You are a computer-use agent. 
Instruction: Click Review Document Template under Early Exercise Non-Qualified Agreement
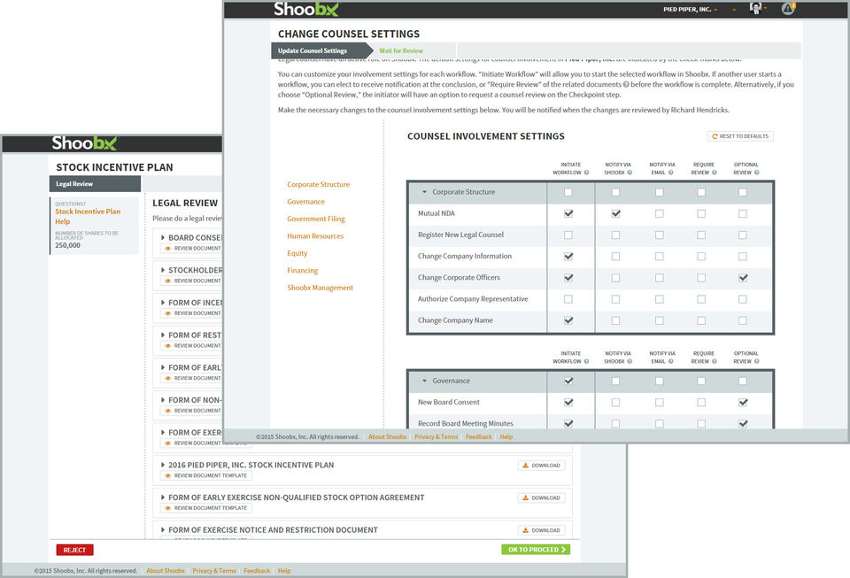point(206,509)
